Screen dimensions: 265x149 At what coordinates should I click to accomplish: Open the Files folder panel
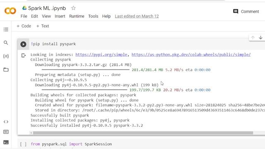click(x=6, y=70)
